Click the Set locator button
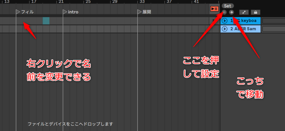285x131 pixels. [x=228, y=6]
